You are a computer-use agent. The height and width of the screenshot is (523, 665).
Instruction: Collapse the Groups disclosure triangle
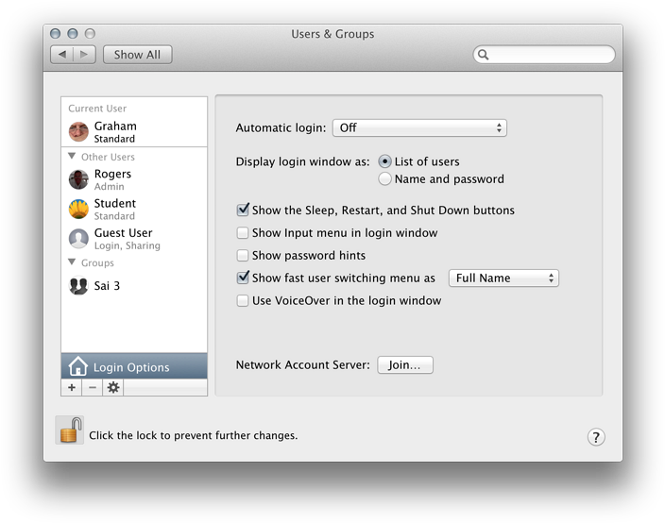(x=72, y=262)
